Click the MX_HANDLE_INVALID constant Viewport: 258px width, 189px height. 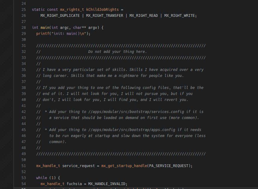tap(107, 184)
